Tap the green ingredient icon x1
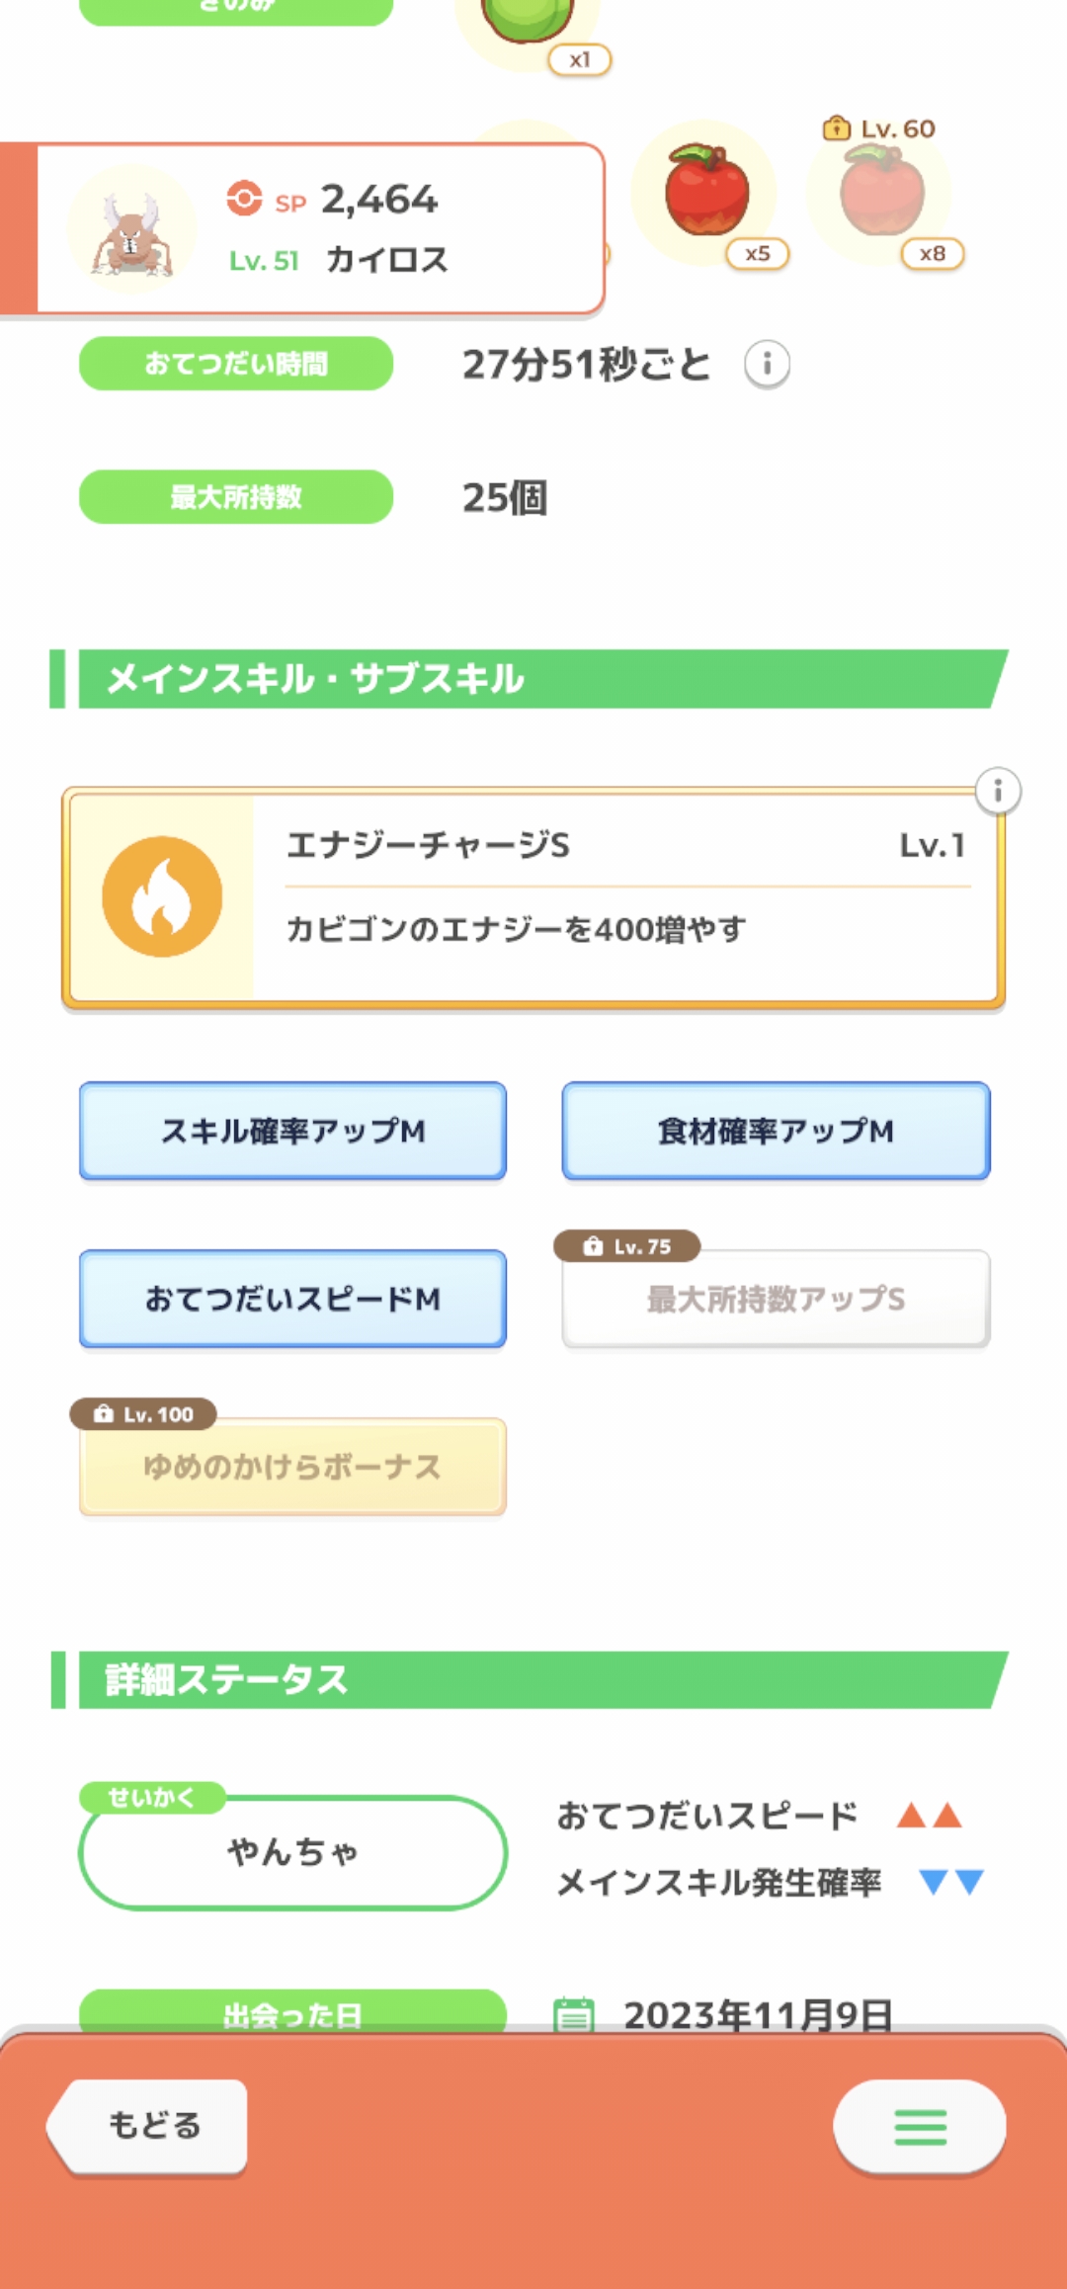1067x2289 pixels. point(527,18)
